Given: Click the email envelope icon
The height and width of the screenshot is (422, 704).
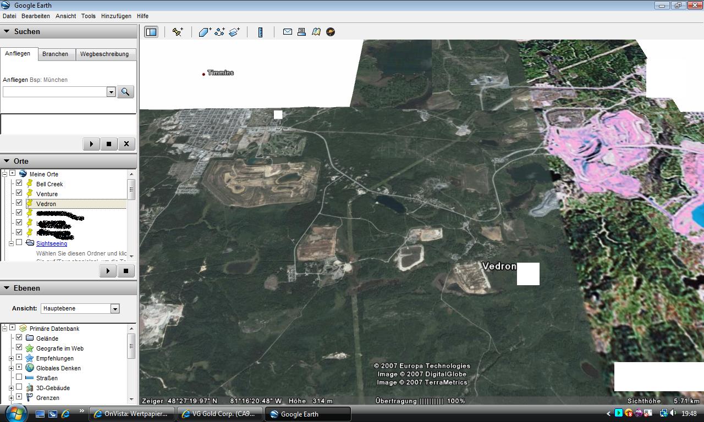Looking at the screenshot, I should click(287, 32).
